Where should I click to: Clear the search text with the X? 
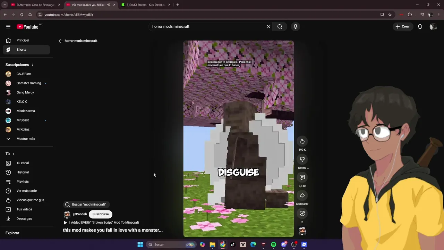click(268, 26)
